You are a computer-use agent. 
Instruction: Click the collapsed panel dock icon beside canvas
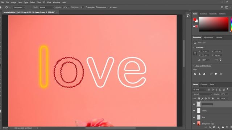point(188,16)
